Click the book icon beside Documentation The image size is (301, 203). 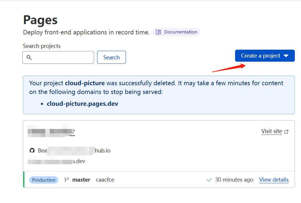pos(158,32)
